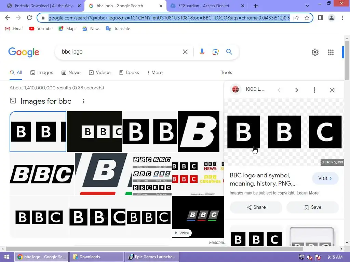Open Gmail bookmark

tap(14, 29)
